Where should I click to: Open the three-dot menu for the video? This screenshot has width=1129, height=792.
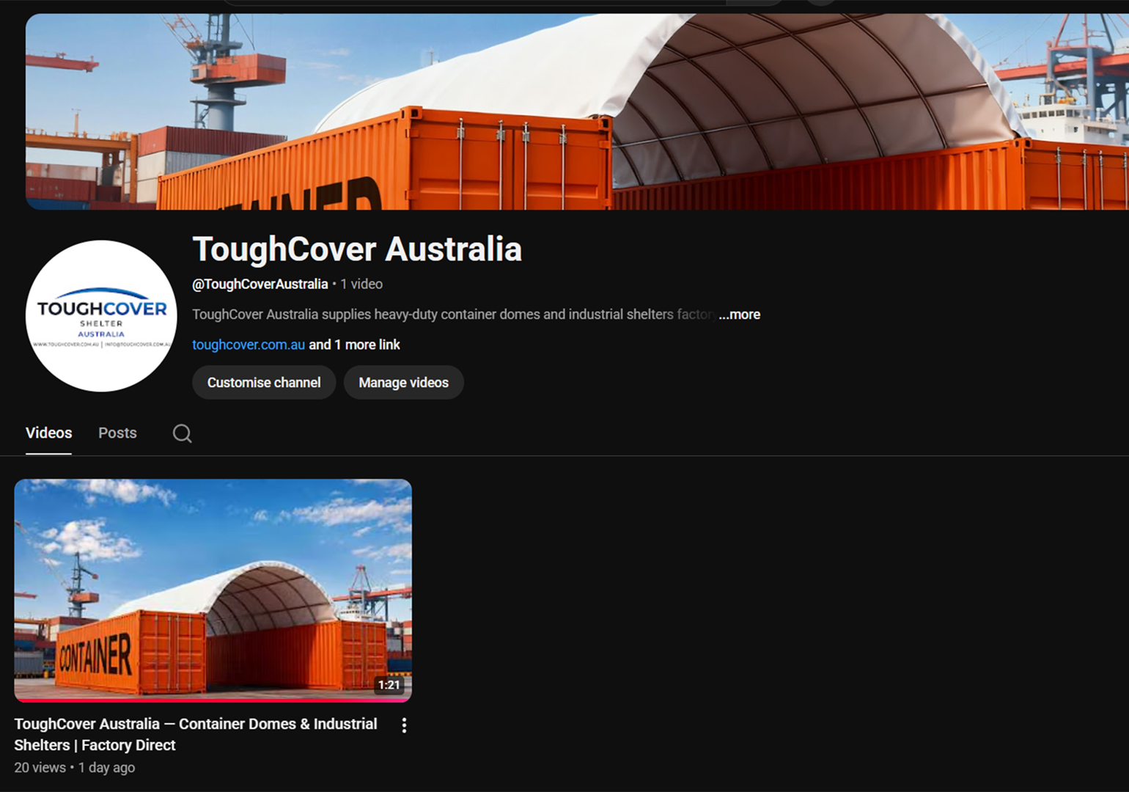404,725
